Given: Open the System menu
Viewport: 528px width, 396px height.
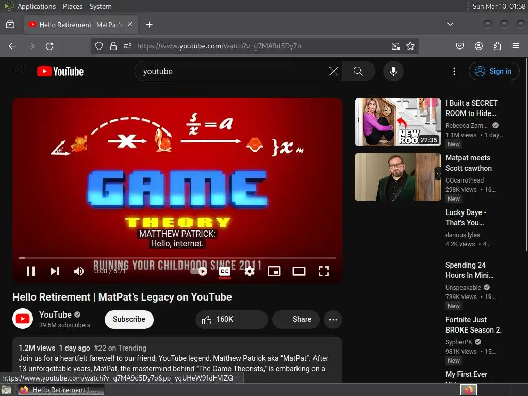Looking at the screenshot, I should pyautogui.click(x=101, y=6).
